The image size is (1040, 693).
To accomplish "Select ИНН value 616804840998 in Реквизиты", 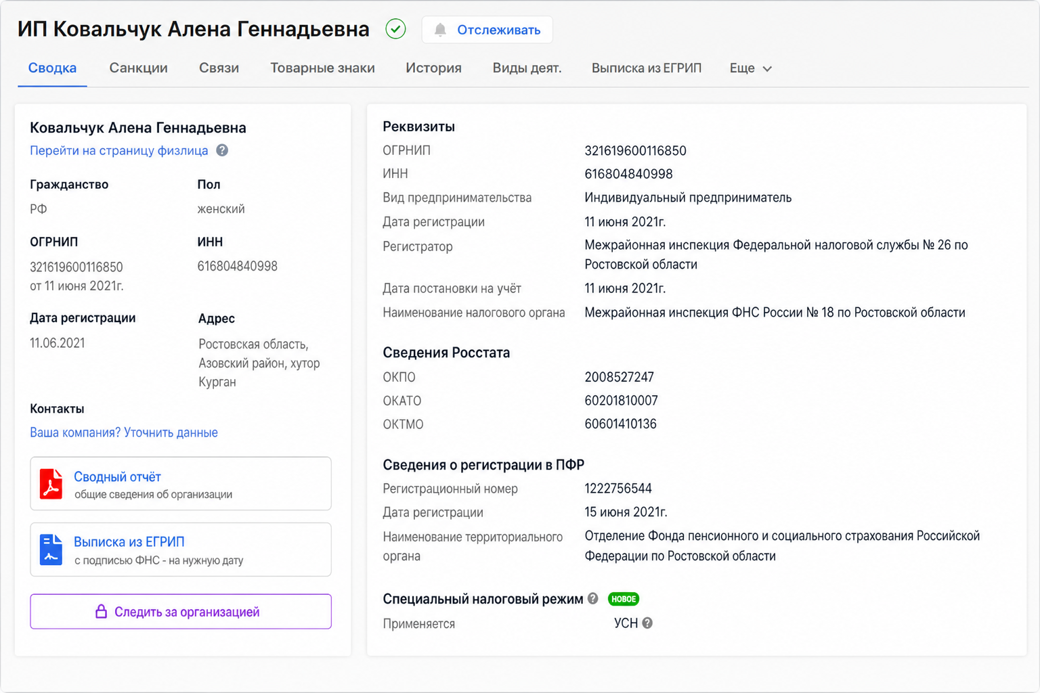I will 628,175.
